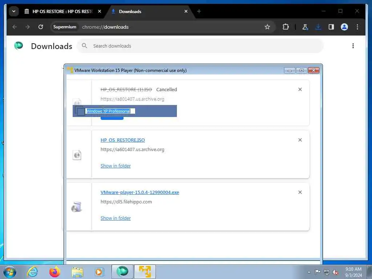Viewport: 372px width, 279px height.
Task: Click the Cancelled status text
Action: [166, 90]
